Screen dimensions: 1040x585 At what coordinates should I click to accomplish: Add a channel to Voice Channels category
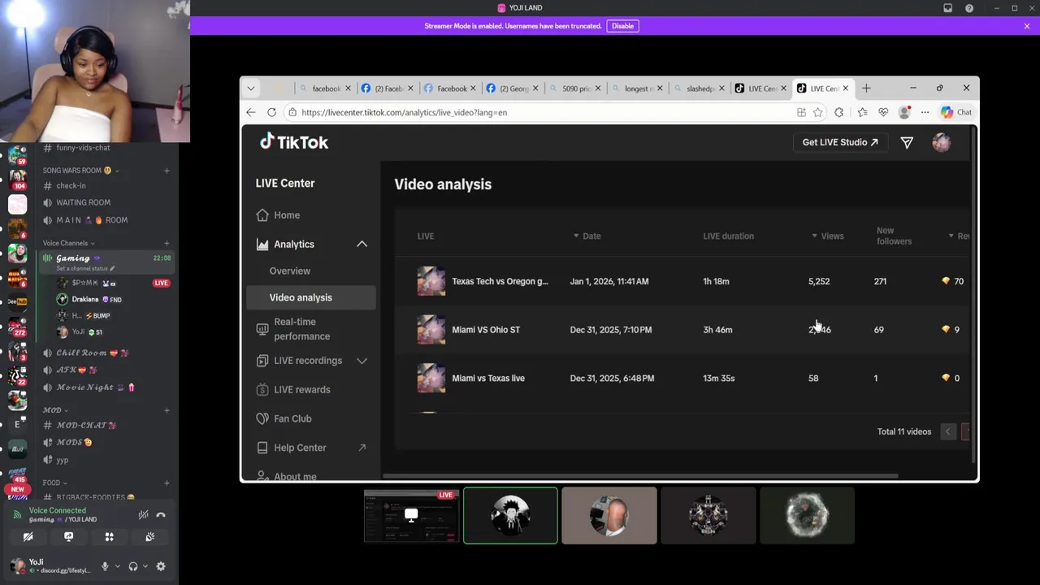coord(167,243)
